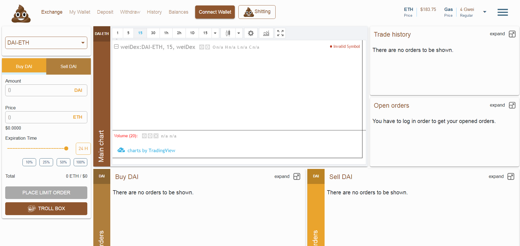The height and width of the screenshot is (246, 520).
Task: Click the poop emoji site logo
Action: click(x=21, y=13)
